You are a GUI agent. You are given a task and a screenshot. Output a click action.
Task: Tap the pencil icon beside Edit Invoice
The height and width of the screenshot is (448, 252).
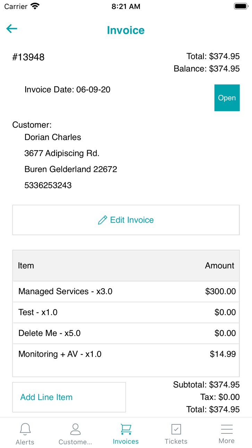tap(102, 220)
